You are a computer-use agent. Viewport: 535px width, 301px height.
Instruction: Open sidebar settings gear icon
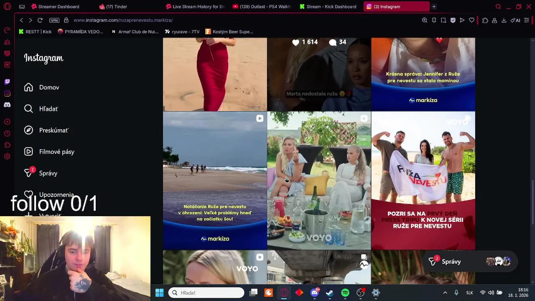point(7,156)
